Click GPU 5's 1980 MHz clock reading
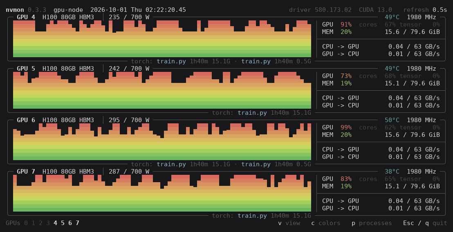The width and height of the screenshot is (453, 232). pos(422,69)
